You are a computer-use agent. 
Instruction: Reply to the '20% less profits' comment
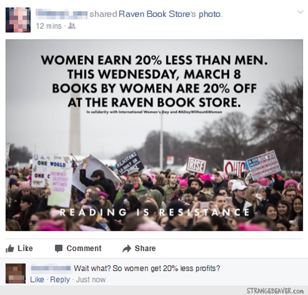[x=60, y=280]
